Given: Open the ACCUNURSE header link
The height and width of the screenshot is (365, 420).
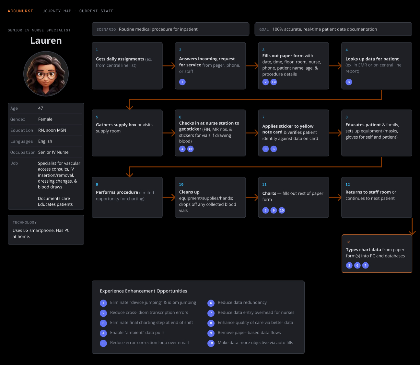Looking at the screenshot, I should click(x=20, y=11).
